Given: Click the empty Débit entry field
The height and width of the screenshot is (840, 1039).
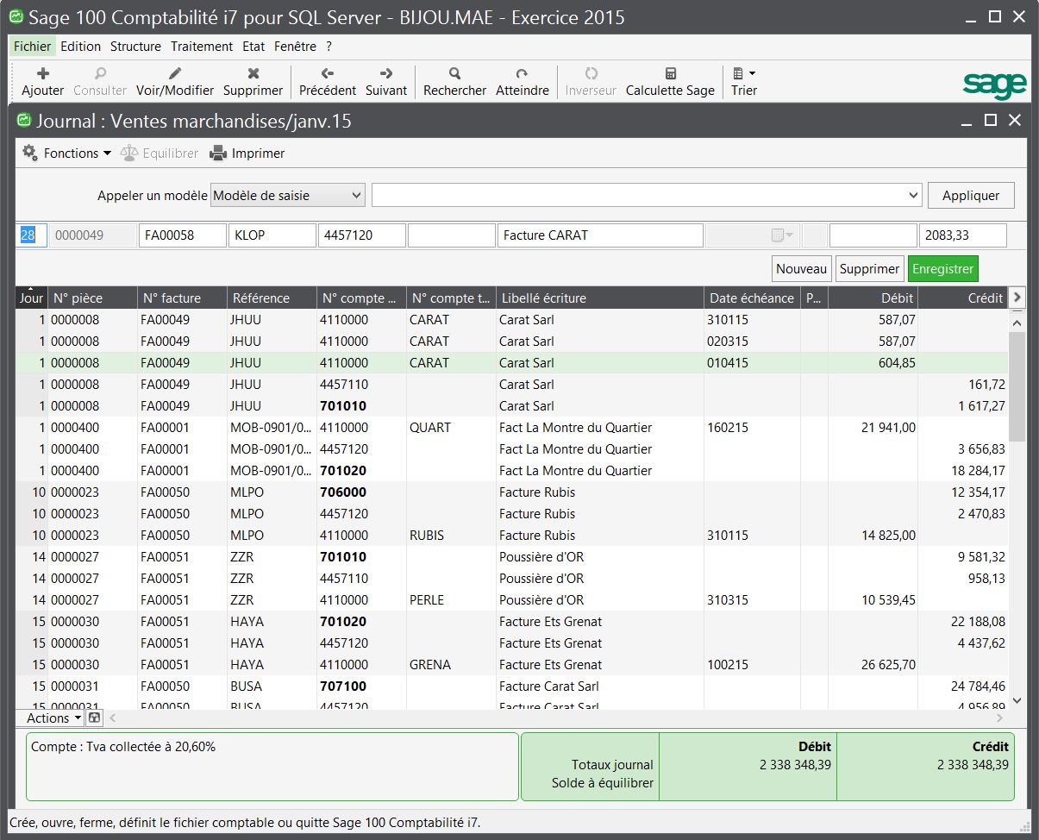Looking at the screenshot, I should (x=873, y=235).
